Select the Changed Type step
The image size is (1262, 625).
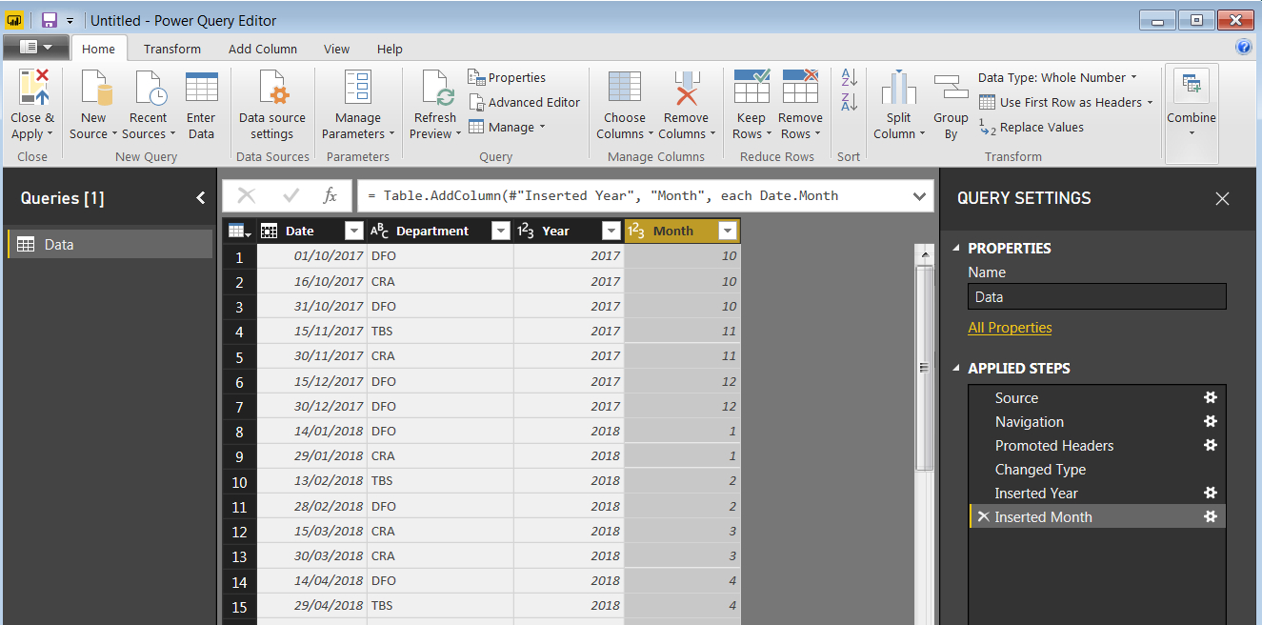pos(1097,469)
